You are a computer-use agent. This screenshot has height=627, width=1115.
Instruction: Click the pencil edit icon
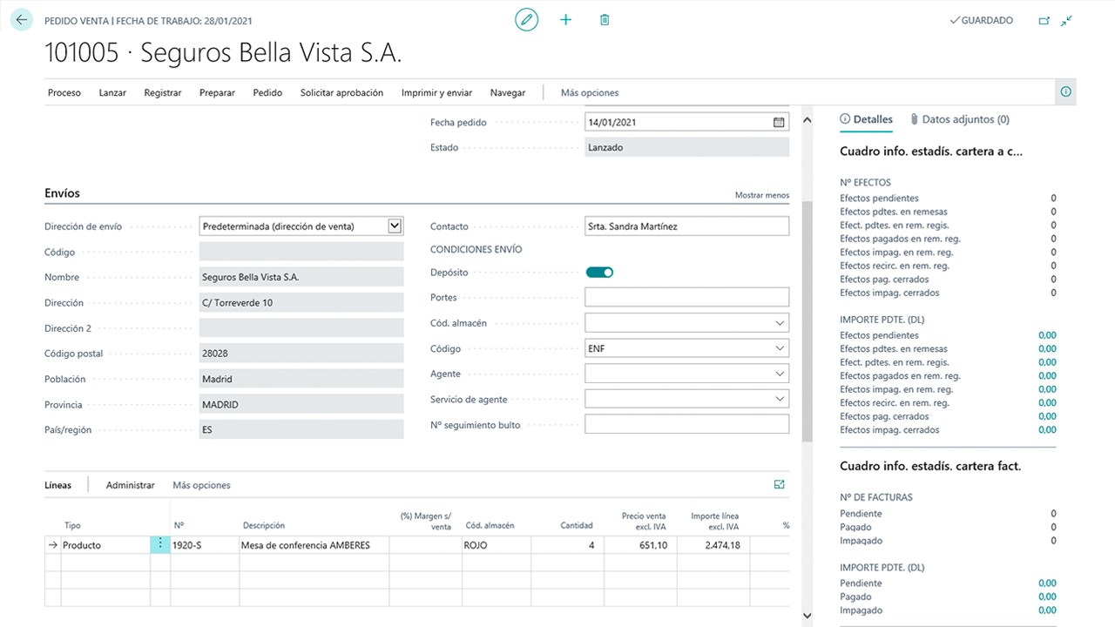526,20
